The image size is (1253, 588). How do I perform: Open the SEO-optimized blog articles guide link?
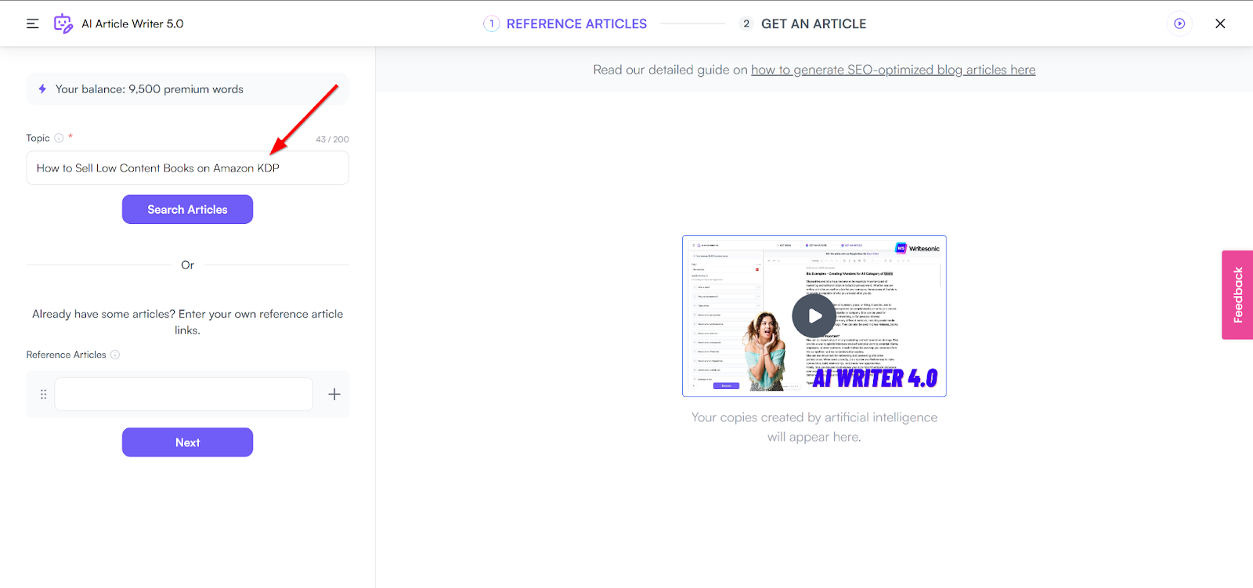pyautogui.click(x=893, y=70)
